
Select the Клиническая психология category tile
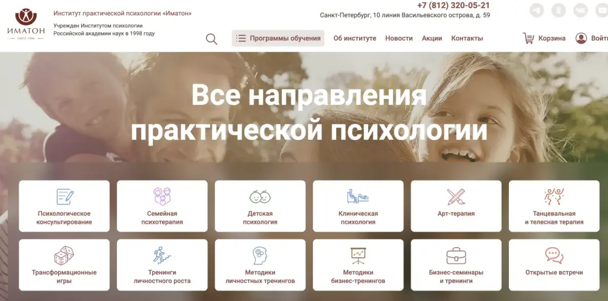[358, 205]
